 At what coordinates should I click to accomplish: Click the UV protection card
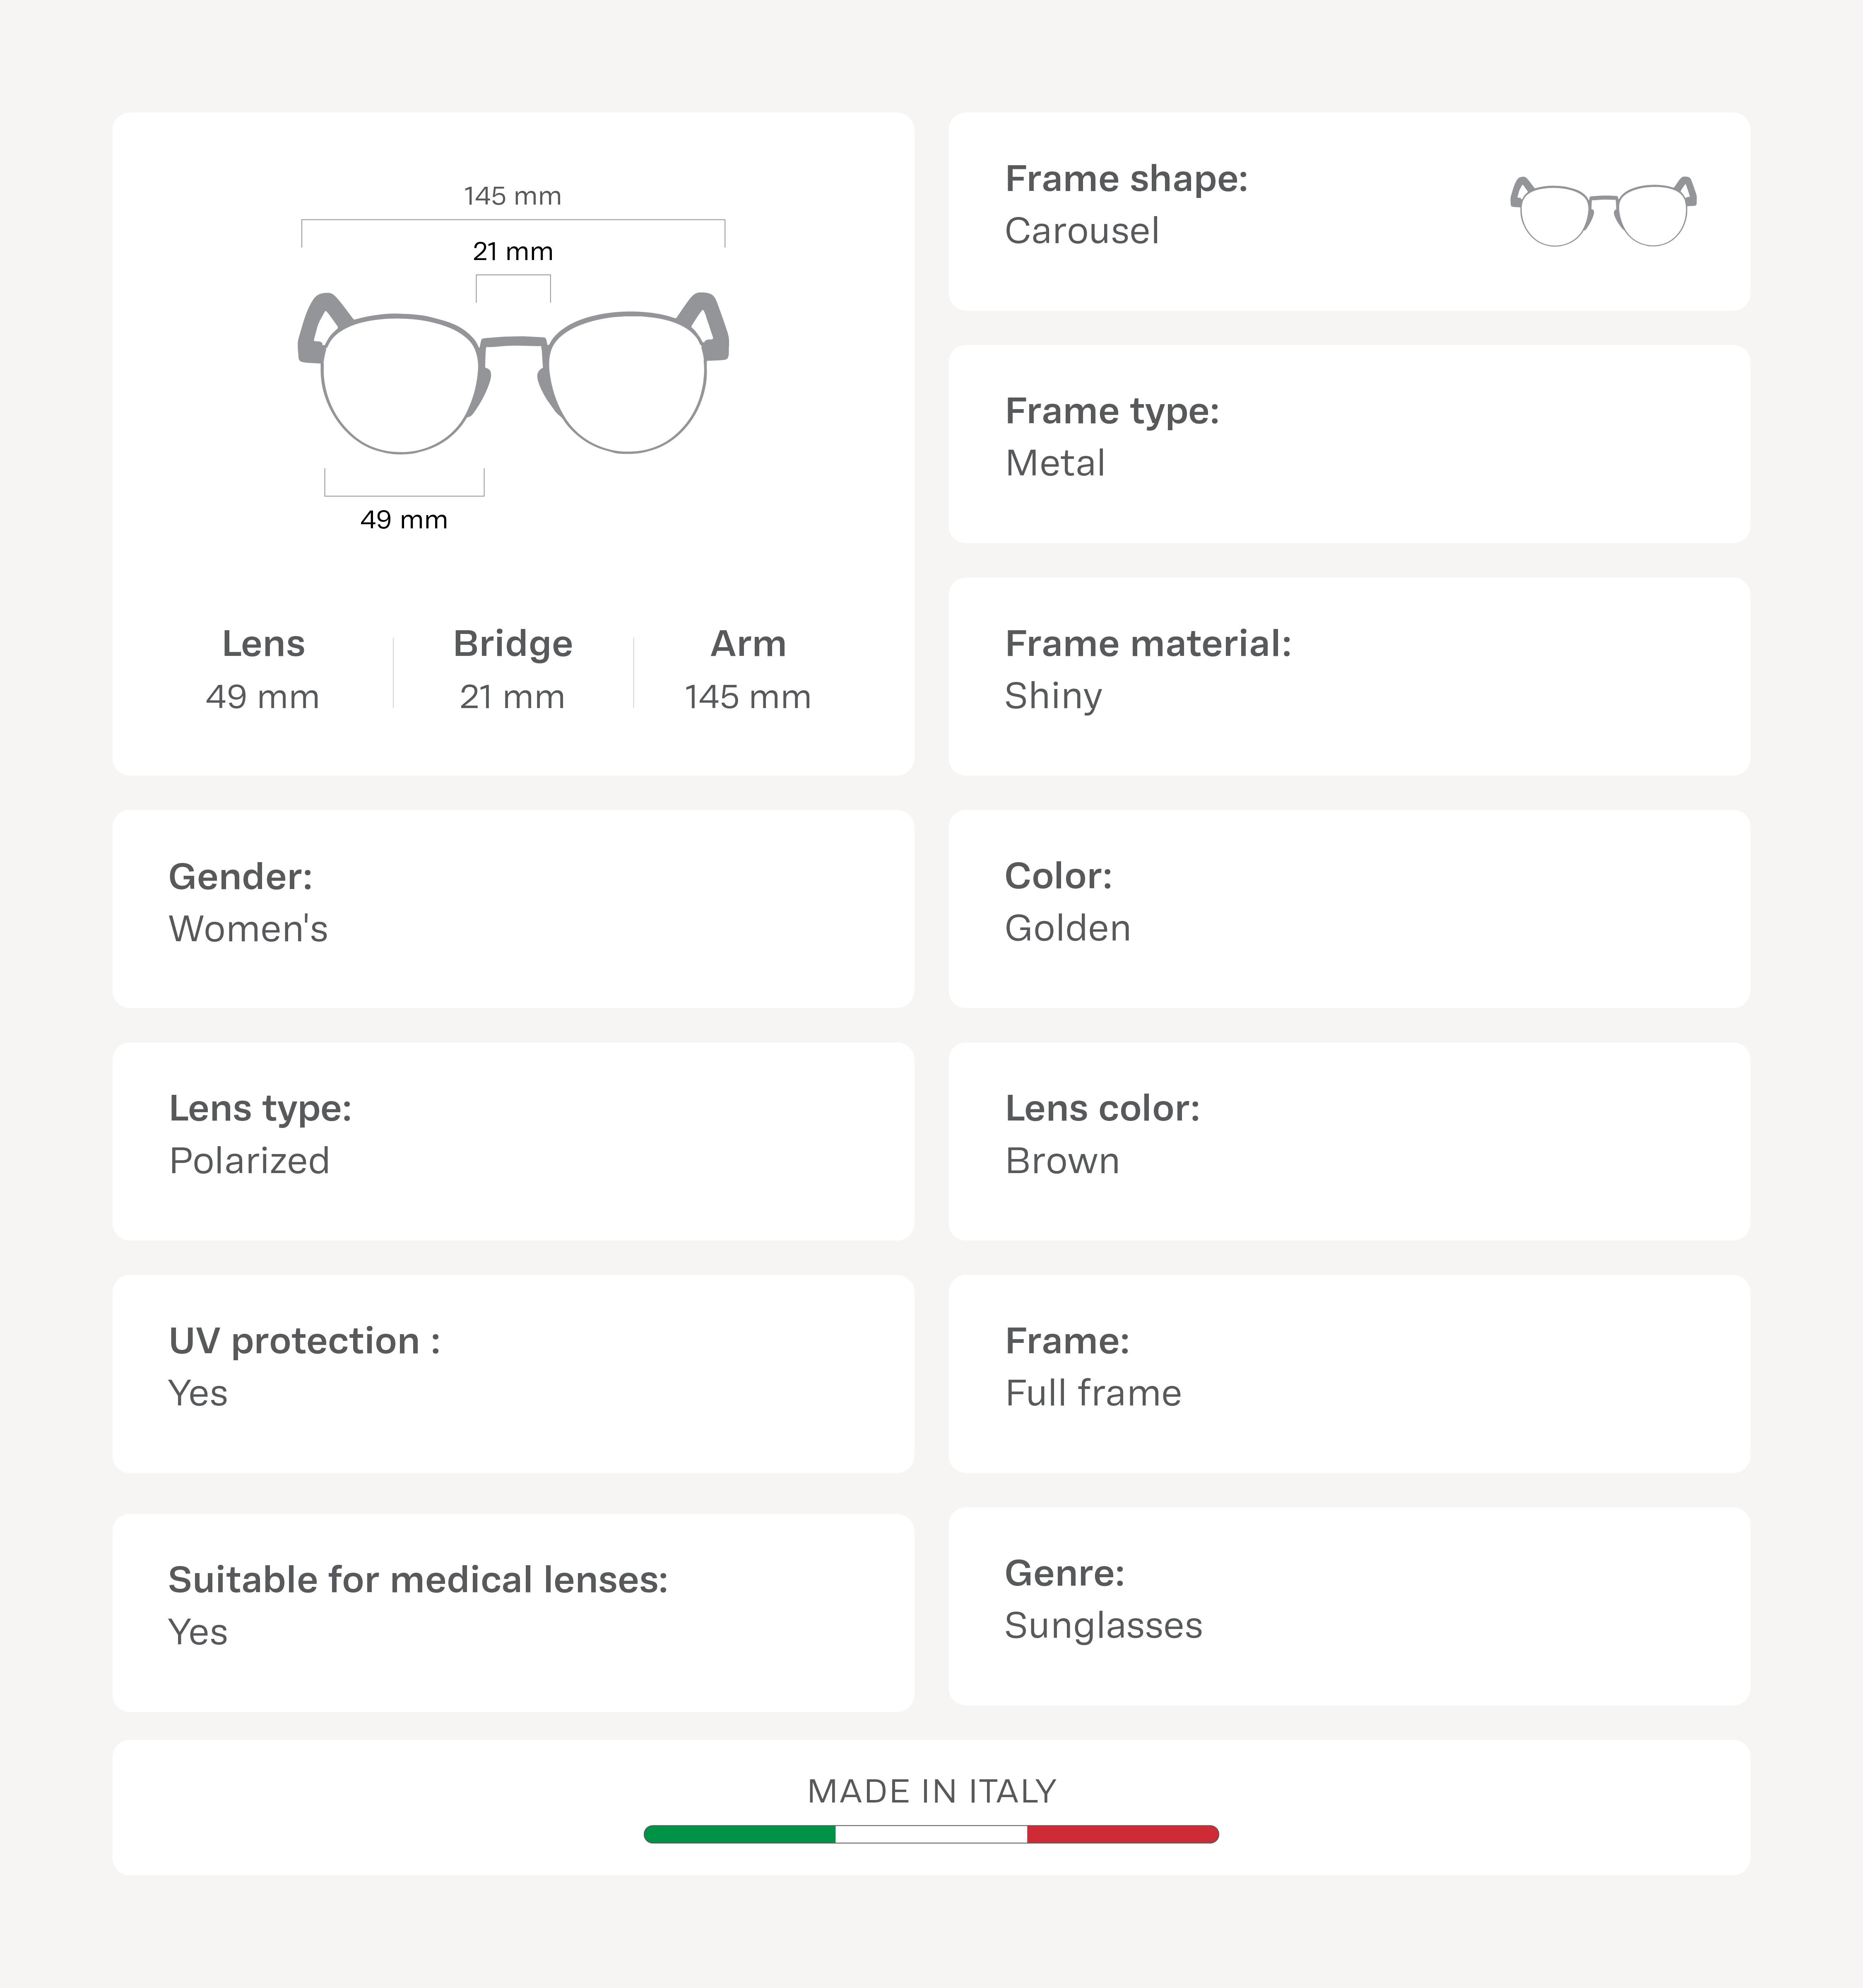coord(513,1373)
